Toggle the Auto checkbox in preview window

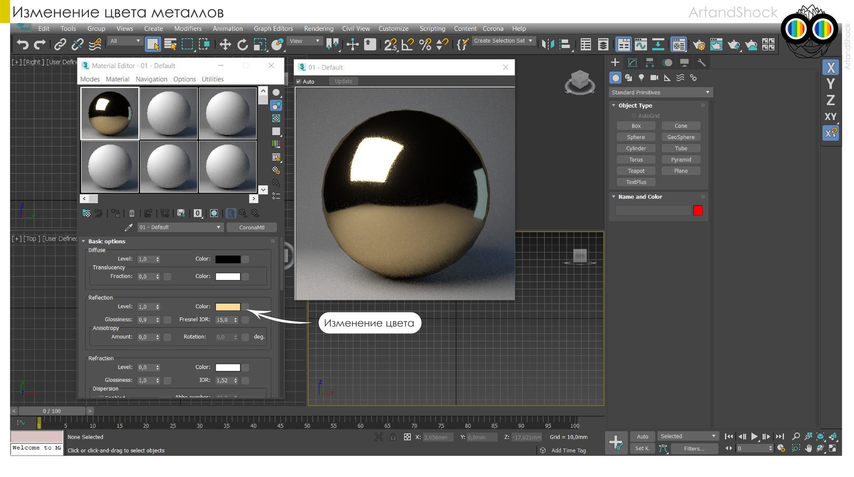pyautogui.click(x=299, y=81)
